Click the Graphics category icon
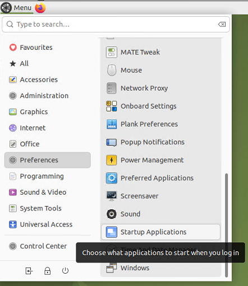Image resolution: width=248 pixels, height=286 pixels. point(13,112)
